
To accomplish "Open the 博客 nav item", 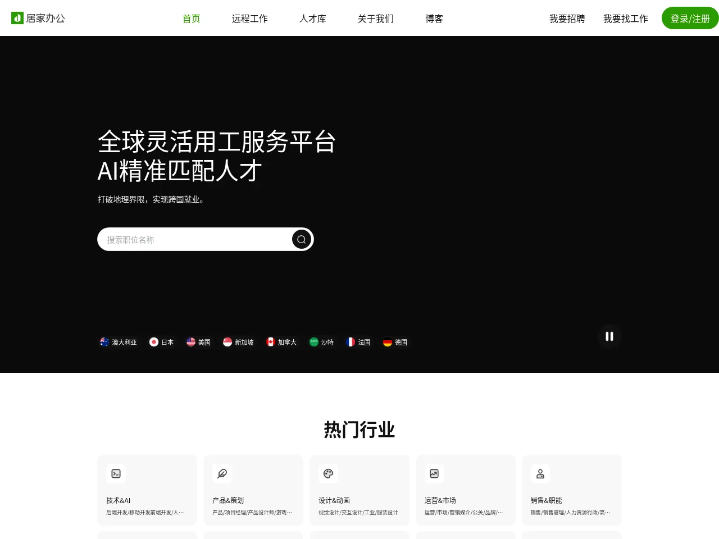I will tap(434, 19).
